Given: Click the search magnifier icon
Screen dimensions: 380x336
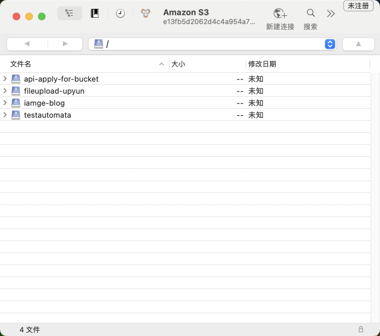Looking at the screenshot, I should 311,13.
